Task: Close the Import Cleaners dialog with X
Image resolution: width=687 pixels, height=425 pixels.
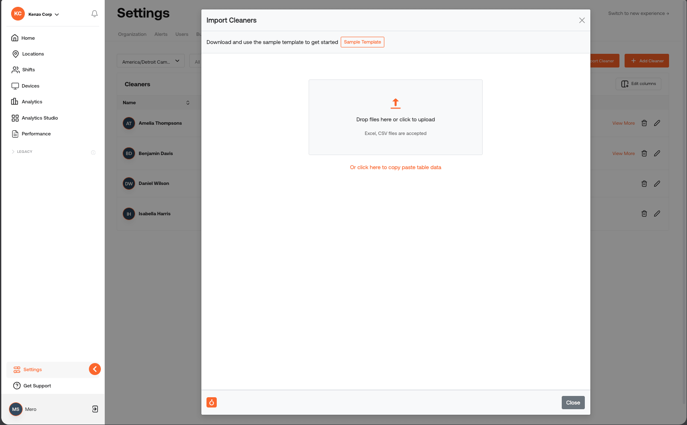Action: (582, 20)
